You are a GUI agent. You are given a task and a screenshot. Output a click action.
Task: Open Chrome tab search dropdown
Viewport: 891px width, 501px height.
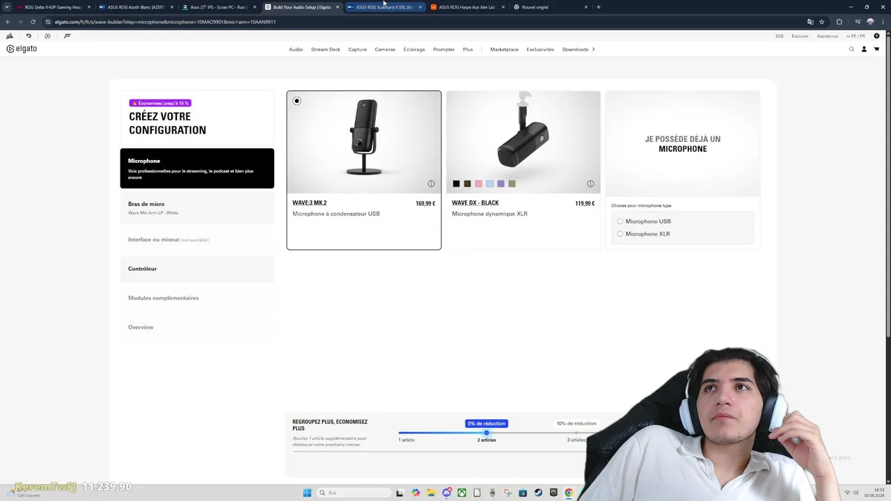tap(7, 7)
